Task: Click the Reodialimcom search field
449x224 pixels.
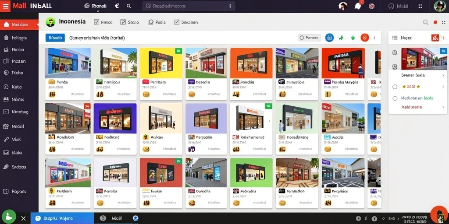Action: pos(189,6)
